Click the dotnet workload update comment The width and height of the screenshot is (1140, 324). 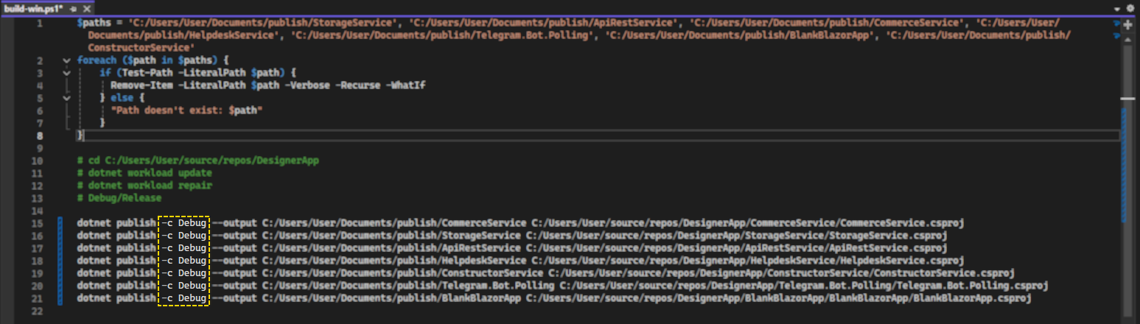coord(144,173)
